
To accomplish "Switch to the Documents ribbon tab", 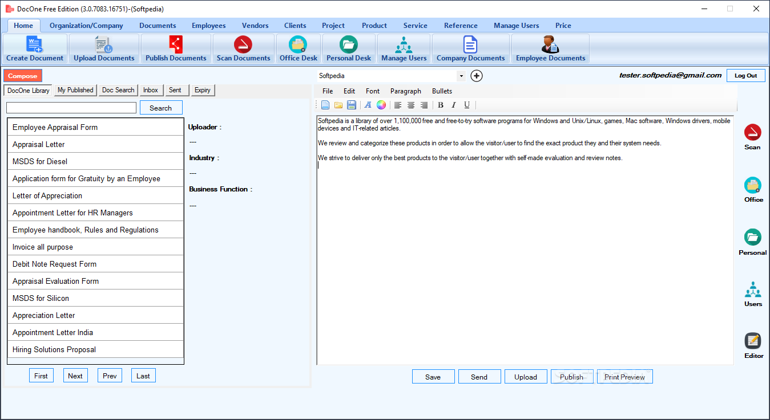I will [158, 26].
